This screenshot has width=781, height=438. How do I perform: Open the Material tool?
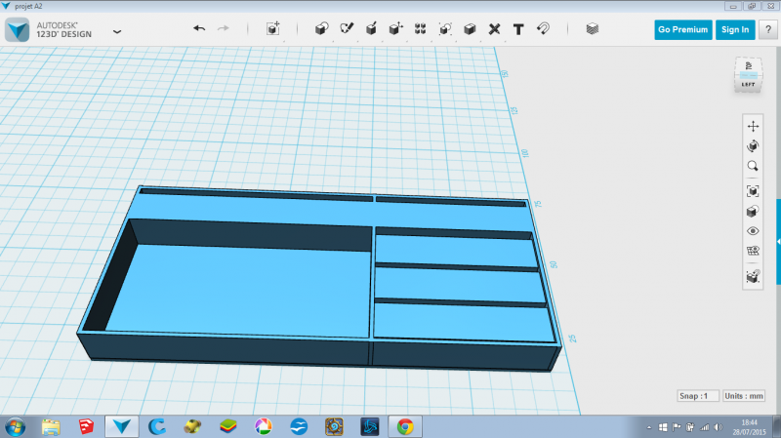pos(593,28)
